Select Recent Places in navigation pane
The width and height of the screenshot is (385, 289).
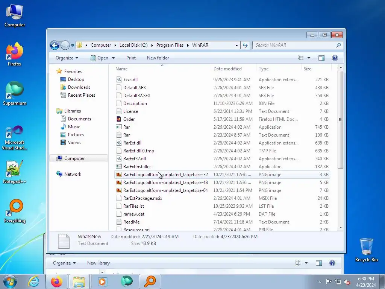point(81,95)
